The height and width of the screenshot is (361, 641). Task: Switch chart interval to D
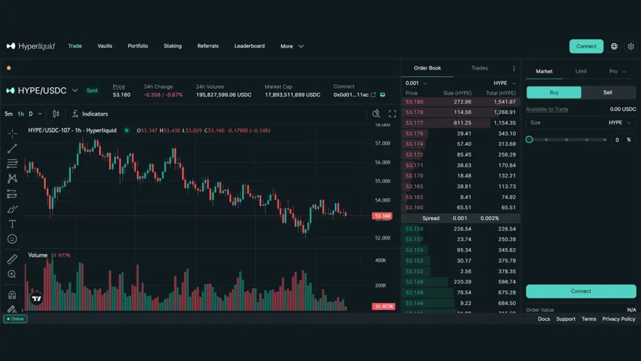tap(31, 114)
